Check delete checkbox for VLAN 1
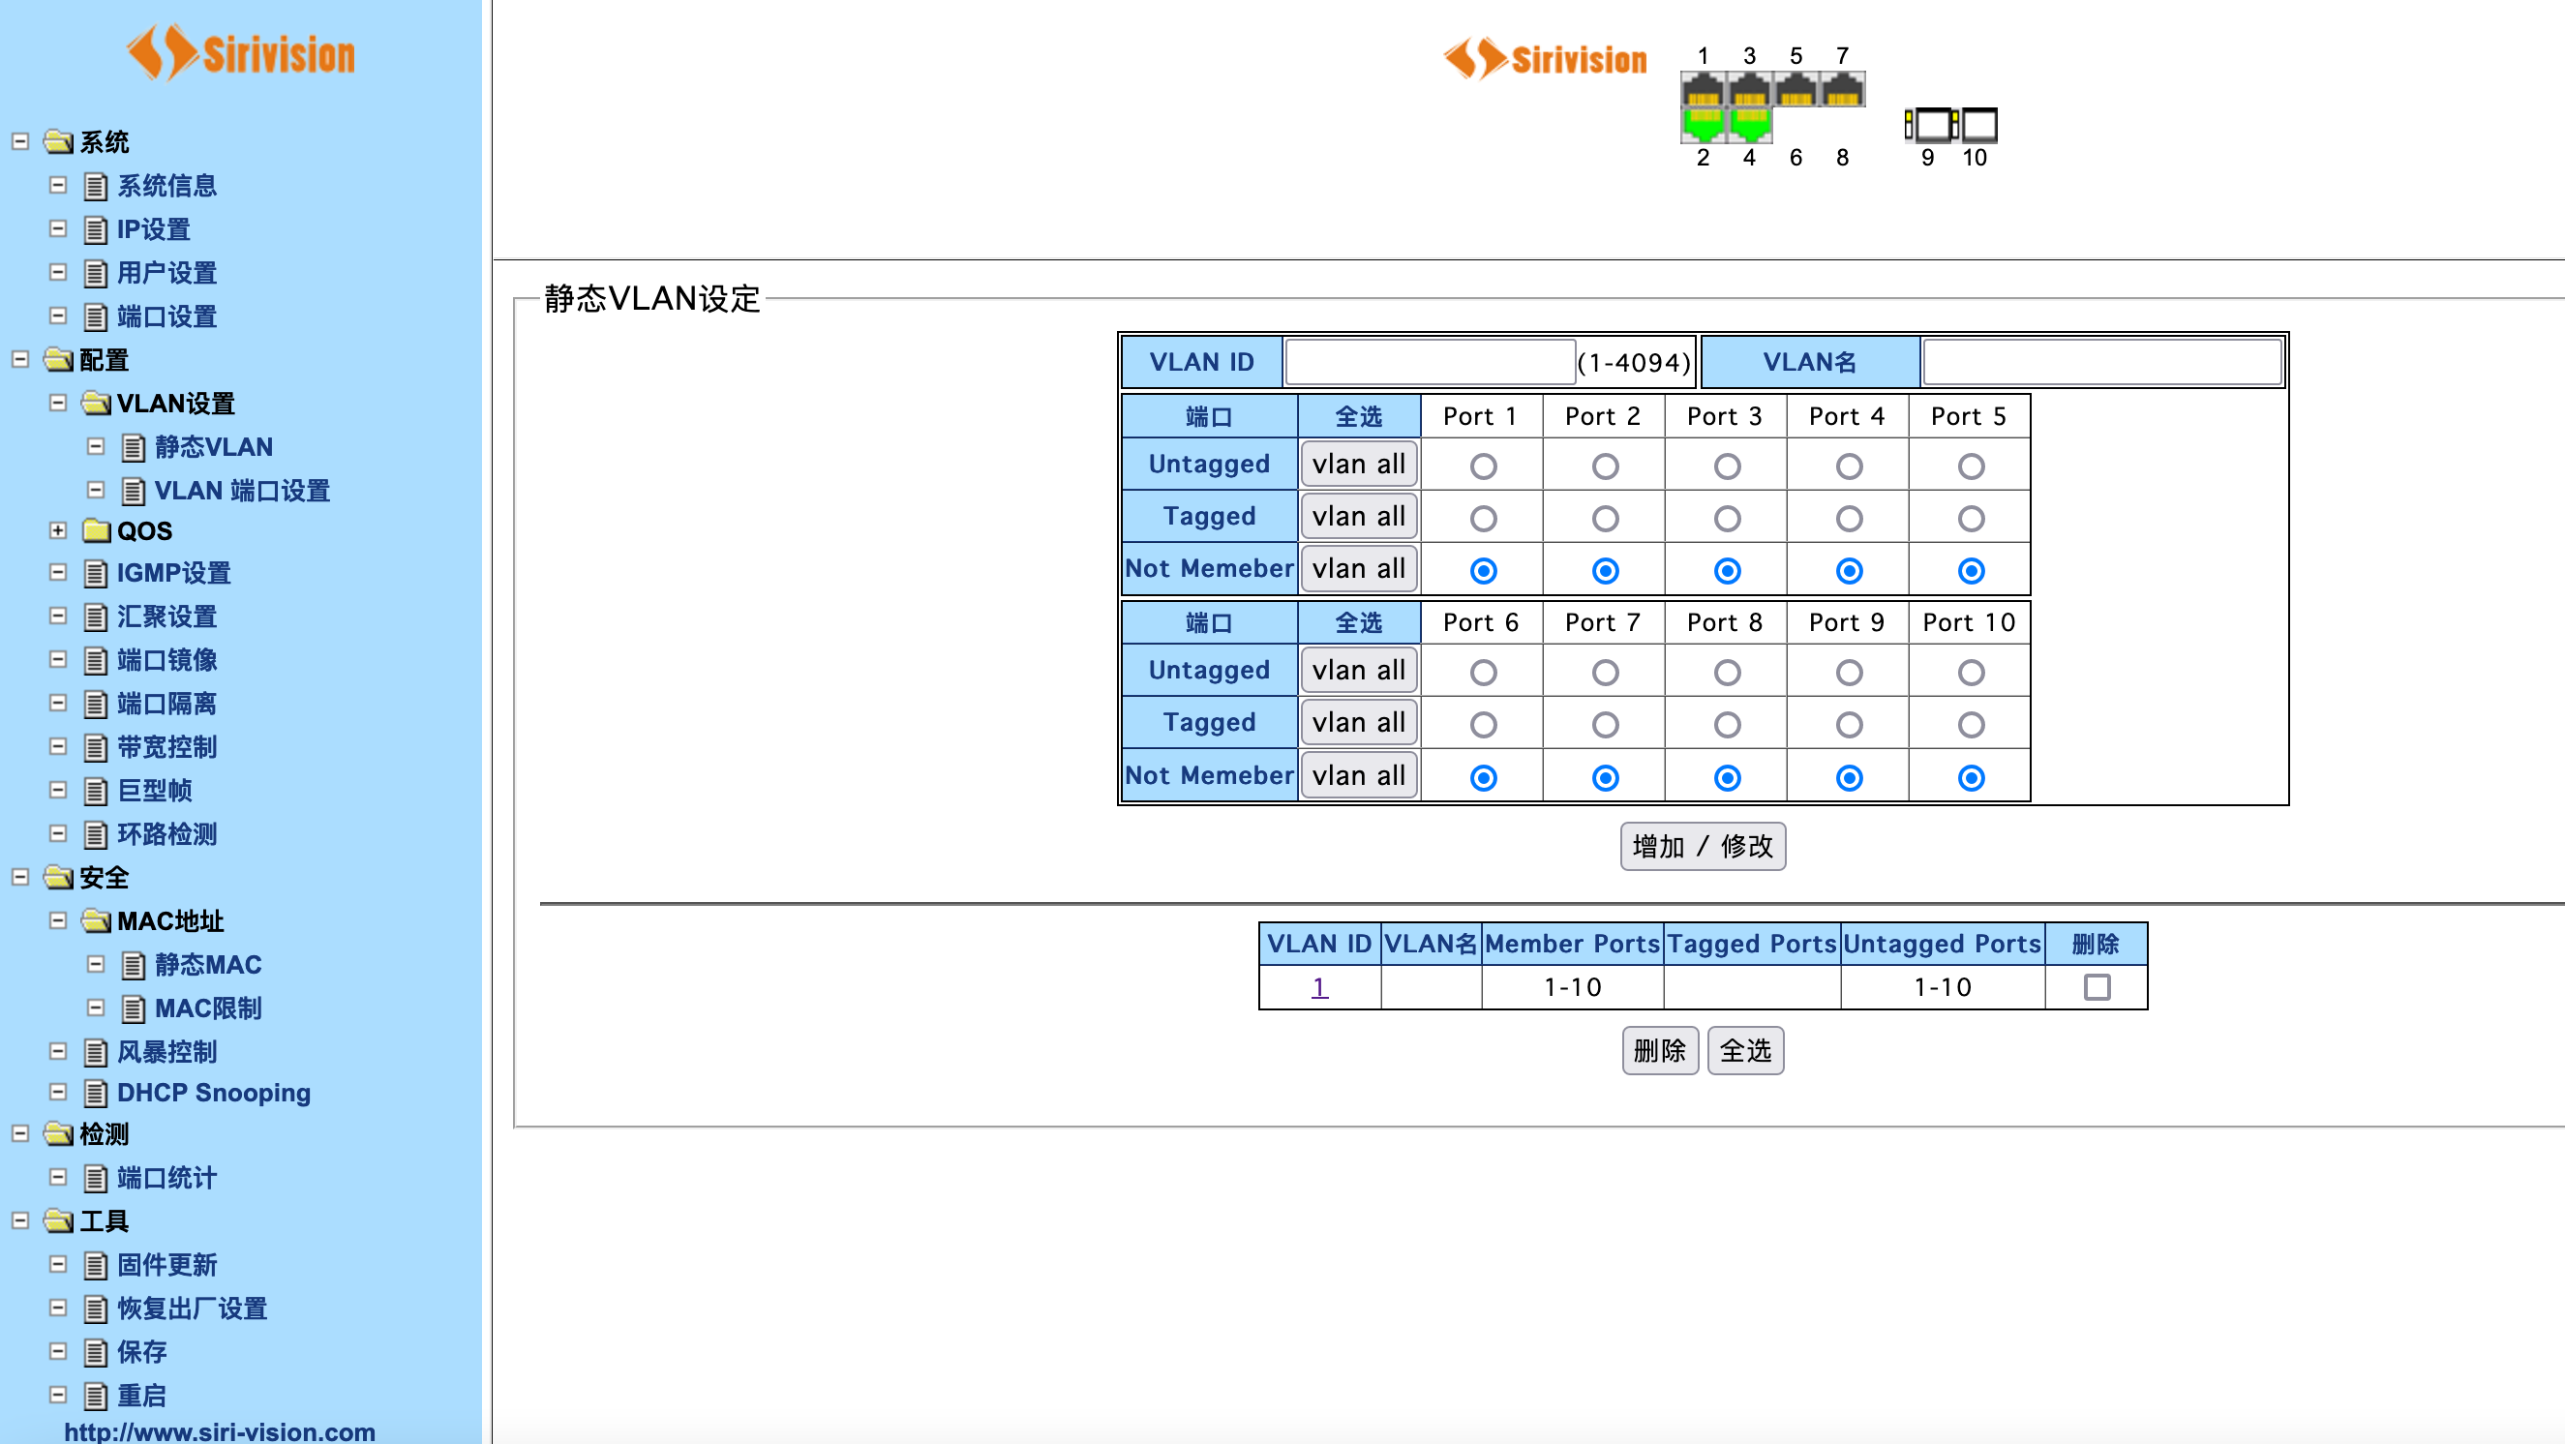 [2096, 987]
